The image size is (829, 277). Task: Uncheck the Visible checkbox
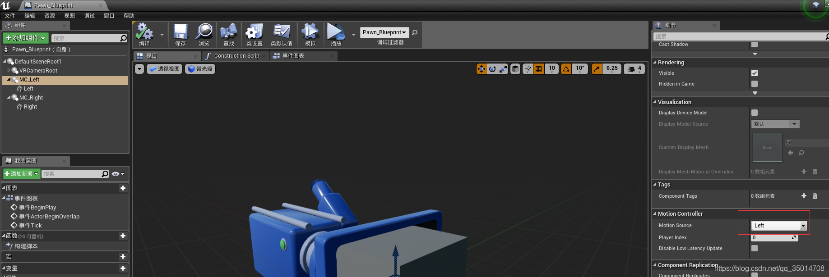(x=755, y=73)
